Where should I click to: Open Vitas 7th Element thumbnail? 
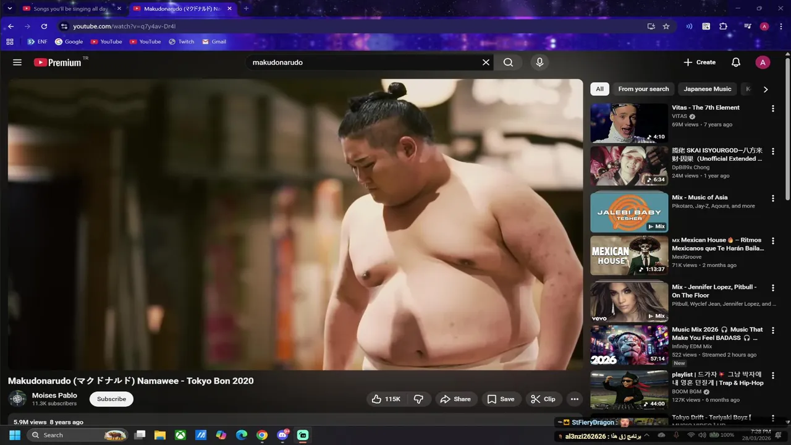[x=629, y=123]
